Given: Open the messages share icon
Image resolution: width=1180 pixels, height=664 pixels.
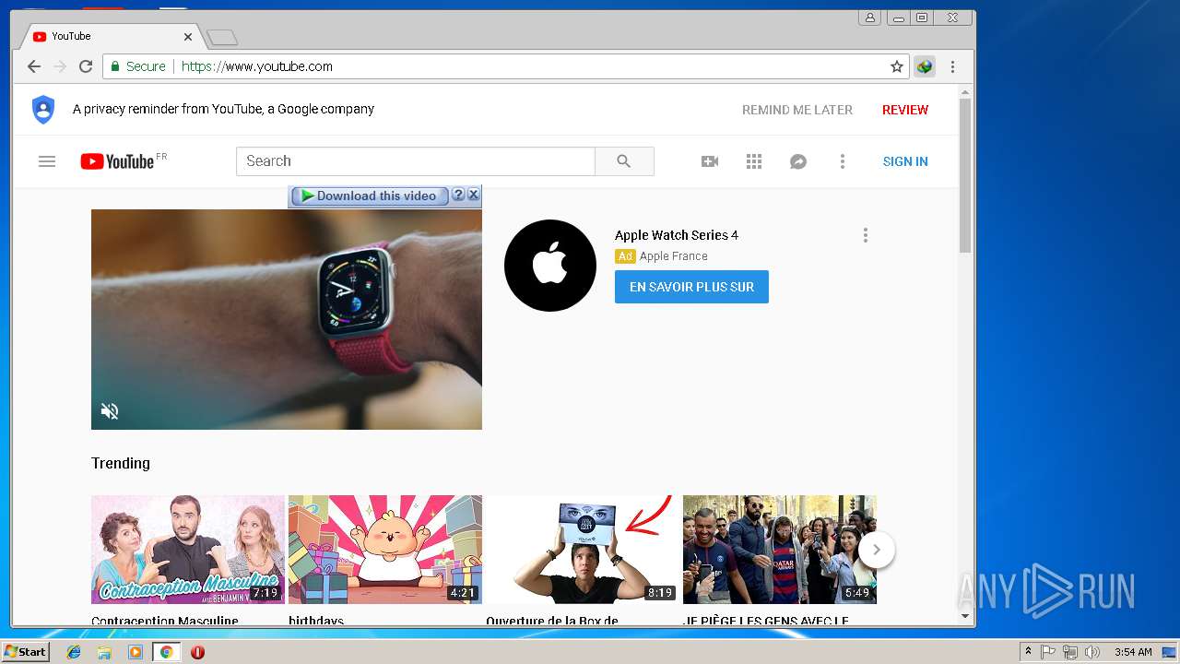Looking at the screenshot, I should tap(798, 161).
